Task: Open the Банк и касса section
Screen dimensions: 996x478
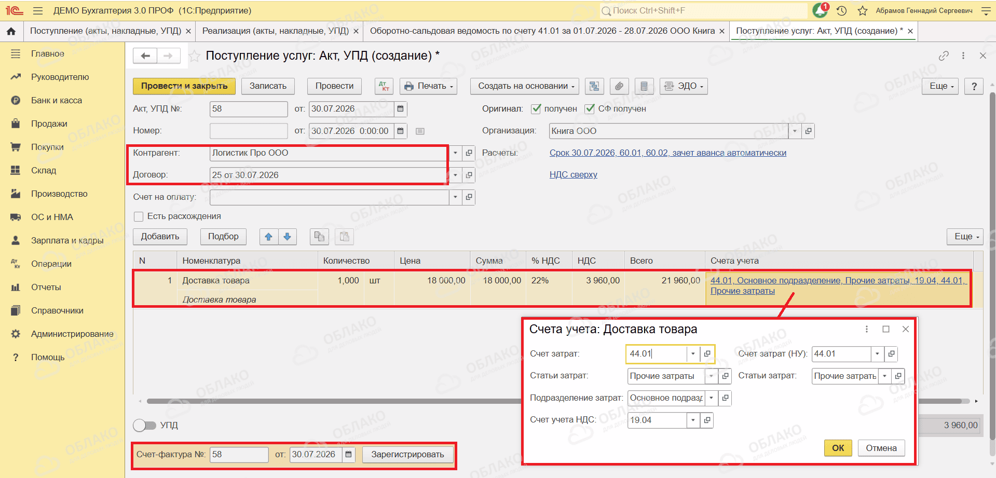Action: pos(57,101)
